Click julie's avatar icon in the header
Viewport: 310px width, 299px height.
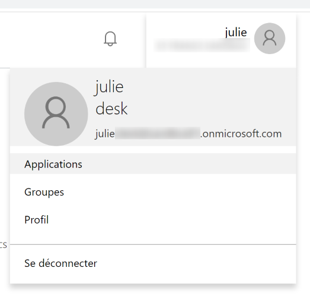tap(270, 38)
